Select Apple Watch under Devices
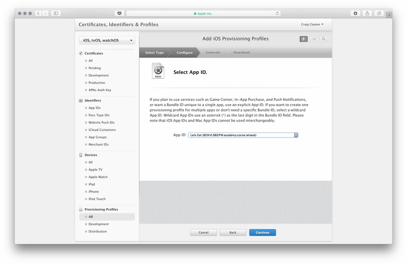 [x=98, y=177]
